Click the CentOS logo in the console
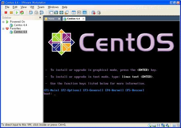The image size is (181, 128). click(61, 42)
